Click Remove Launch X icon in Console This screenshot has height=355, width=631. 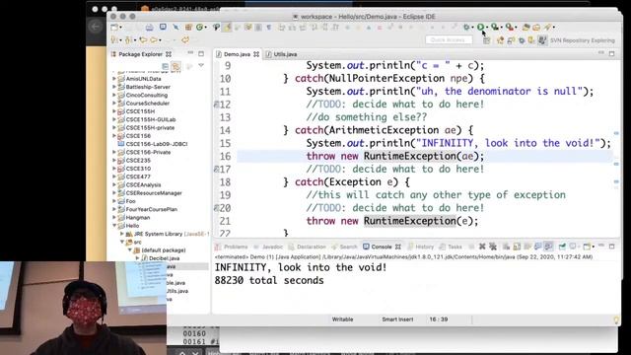482,247
